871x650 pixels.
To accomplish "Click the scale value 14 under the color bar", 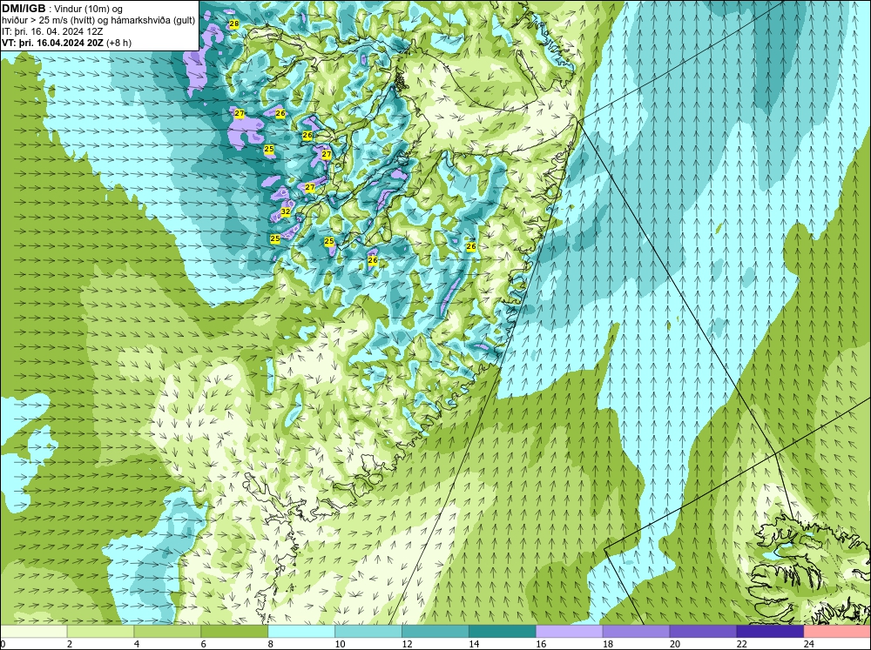I will coord(474,644).
